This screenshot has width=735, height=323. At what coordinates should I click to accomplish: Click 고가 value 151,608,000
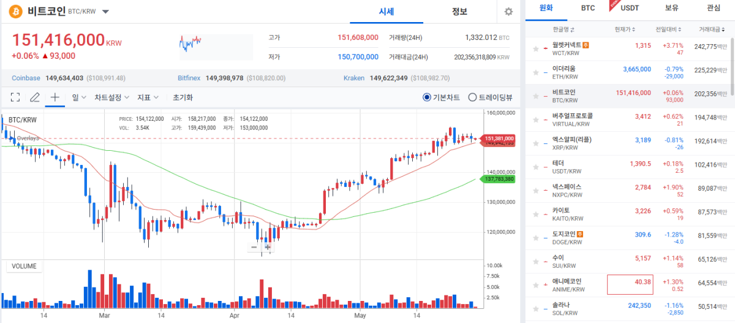(358, 37)
